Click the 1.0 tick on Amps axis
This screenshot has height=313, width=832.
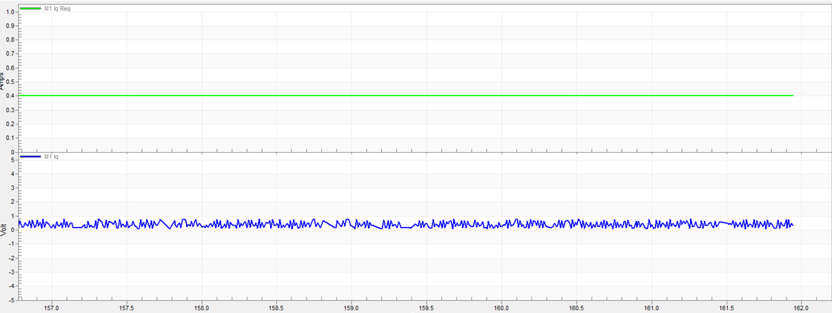pos(10,12)
